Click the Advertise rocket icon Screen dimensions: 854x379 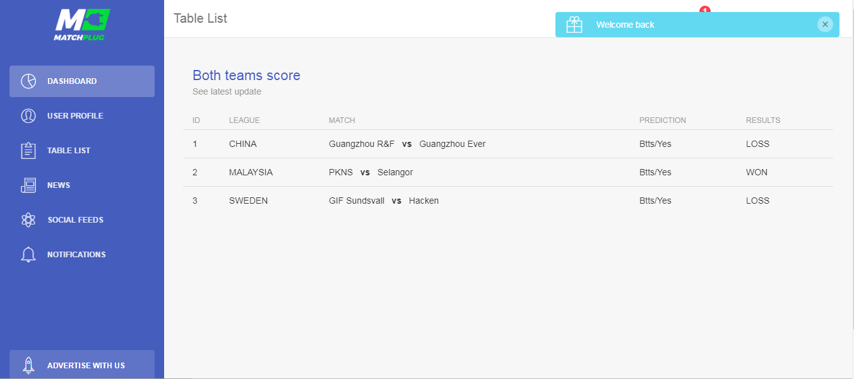(x=28, y=365)
